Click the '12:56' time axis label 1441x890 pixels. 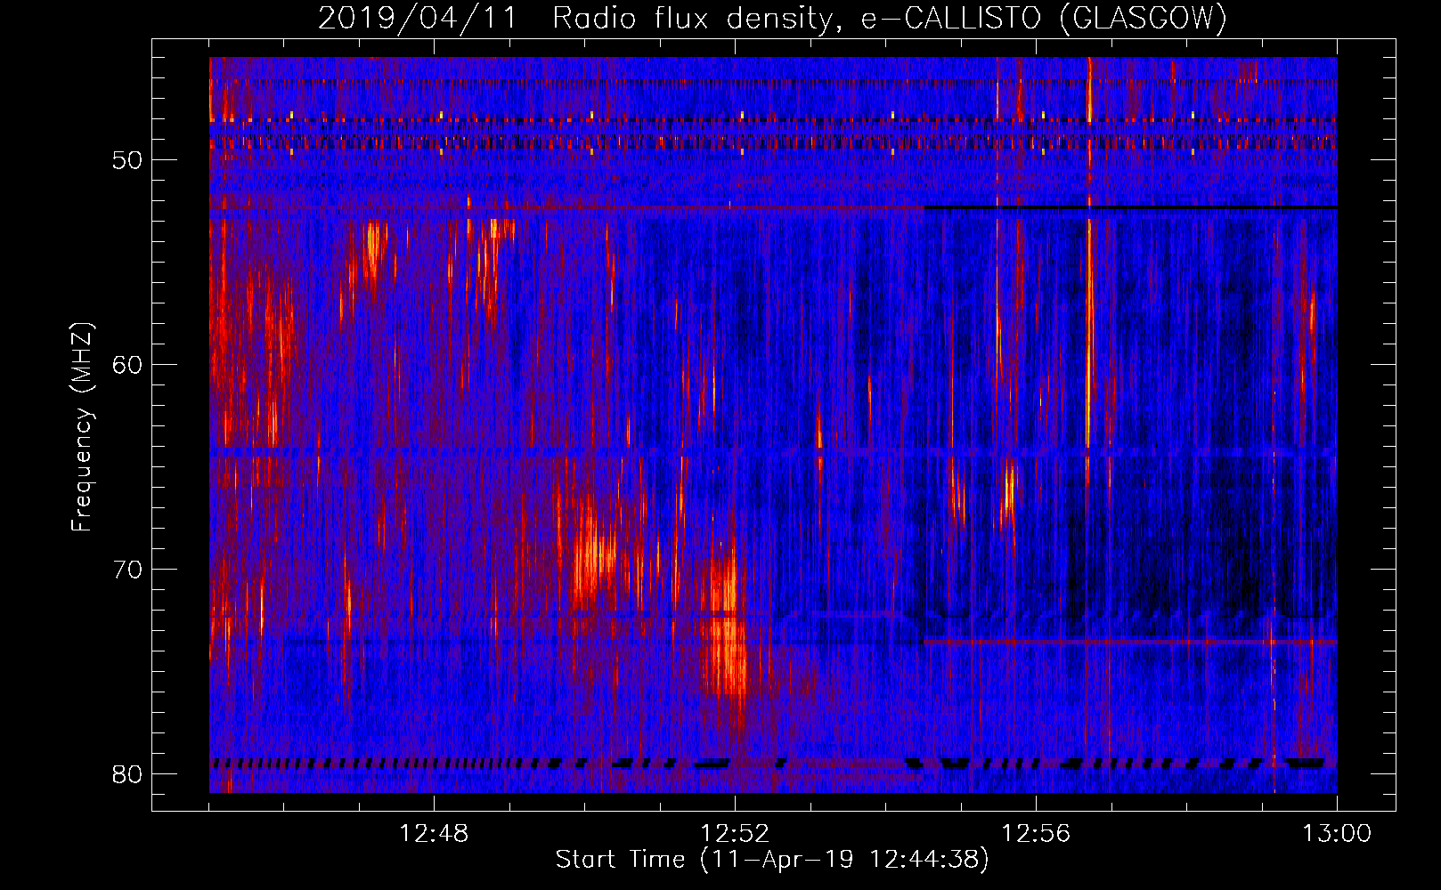[1036, 834]
